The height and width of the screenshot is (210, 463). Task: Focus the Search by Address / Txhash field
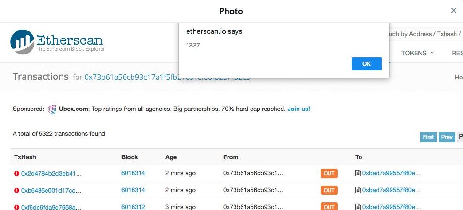[x=423, y=34]
